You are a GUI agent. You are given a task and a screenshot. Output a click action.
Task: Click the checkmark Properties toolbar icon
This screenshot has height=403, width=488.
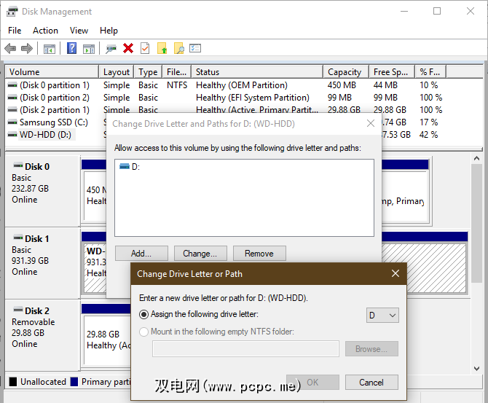(x=145, y=49)
